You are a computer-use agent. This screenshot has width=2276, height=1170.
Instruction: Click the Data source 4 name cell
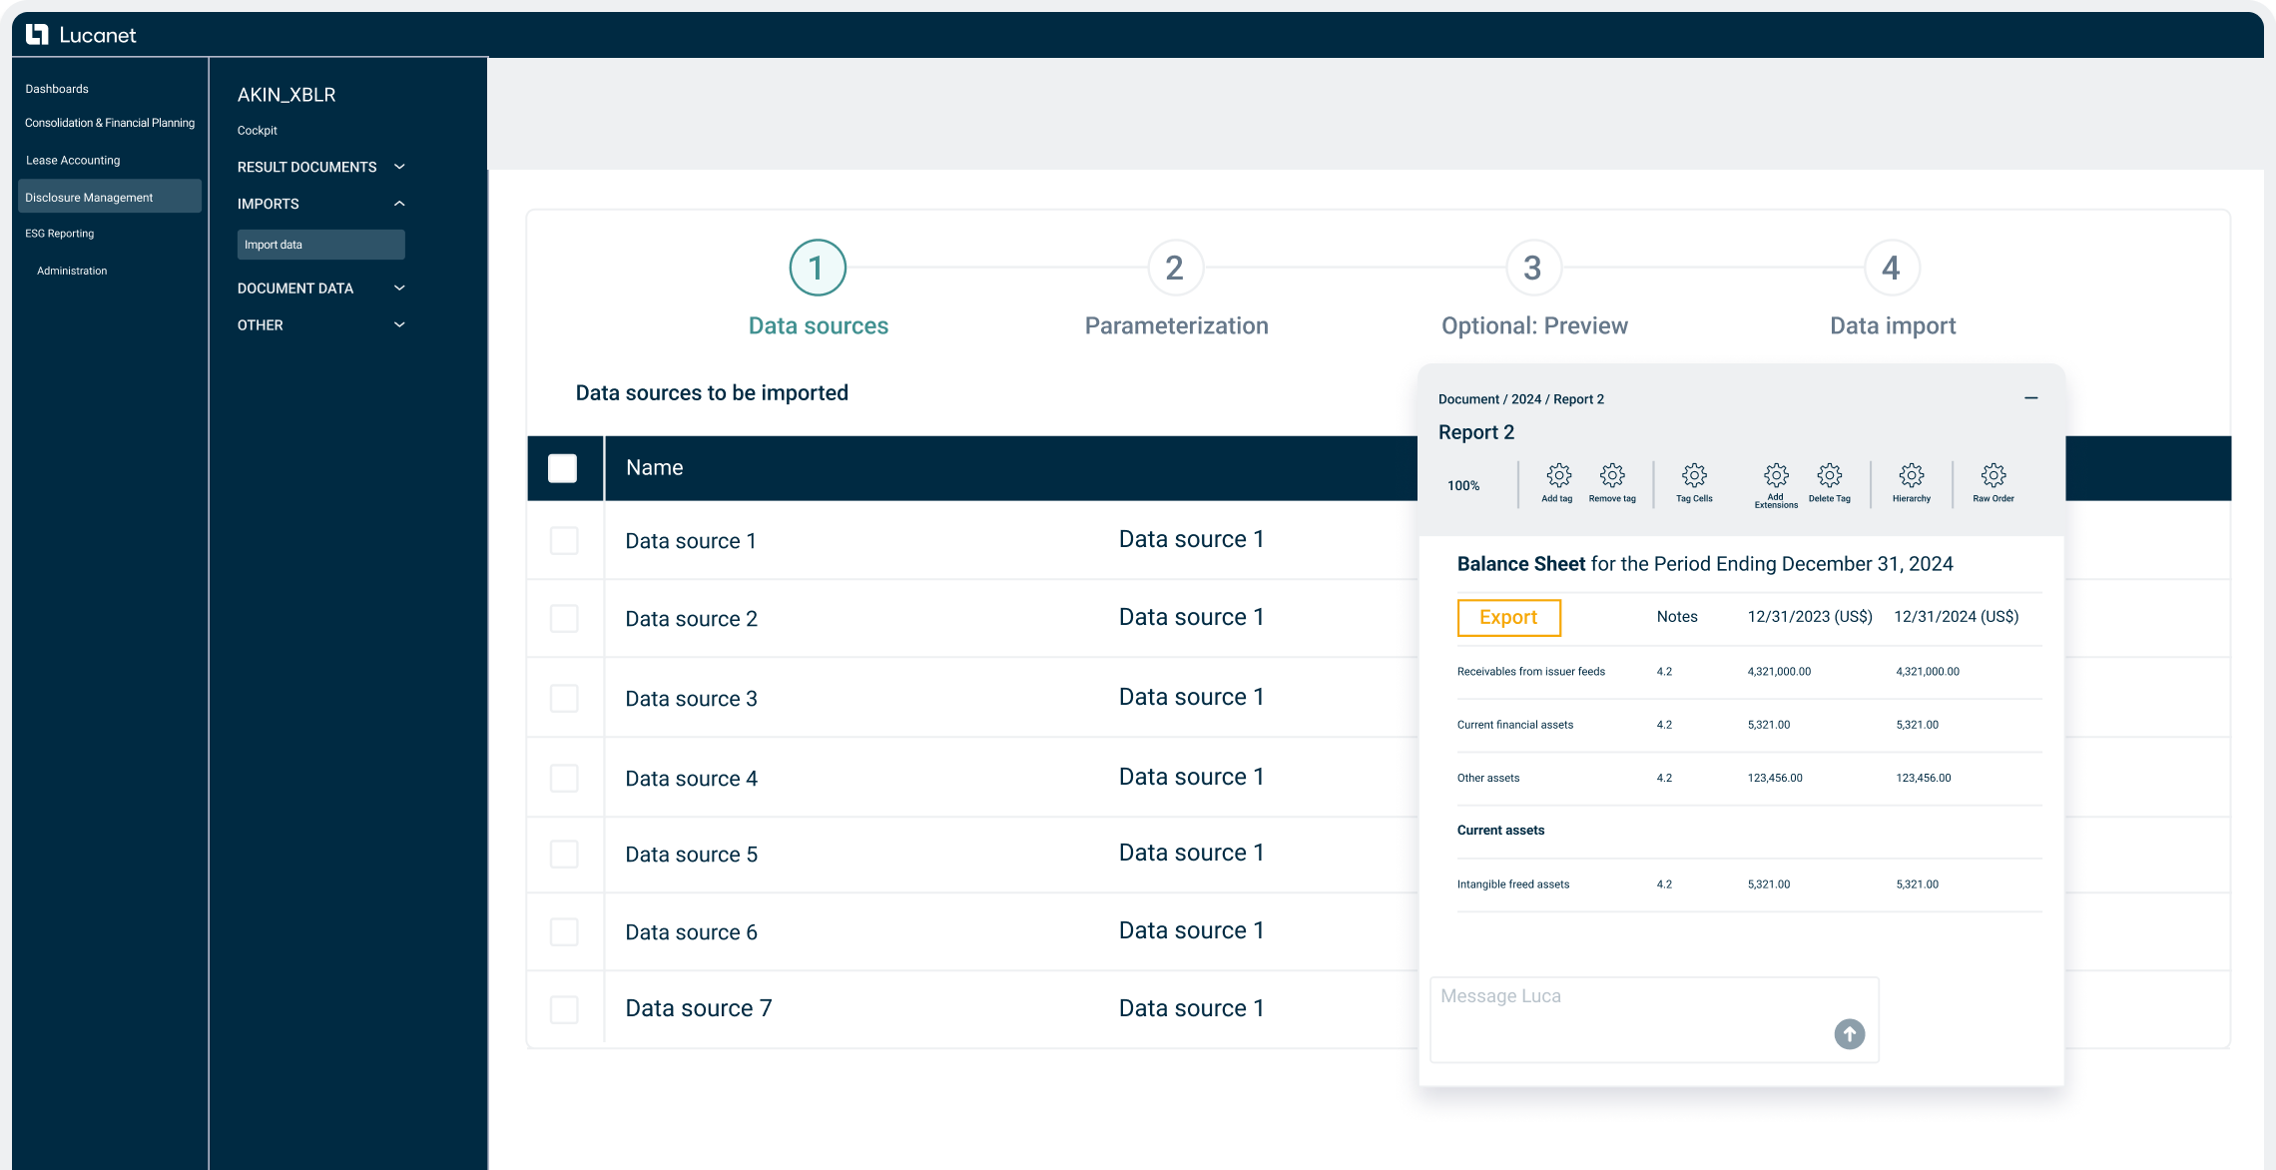pyautogui.click(x=692, y=779)
